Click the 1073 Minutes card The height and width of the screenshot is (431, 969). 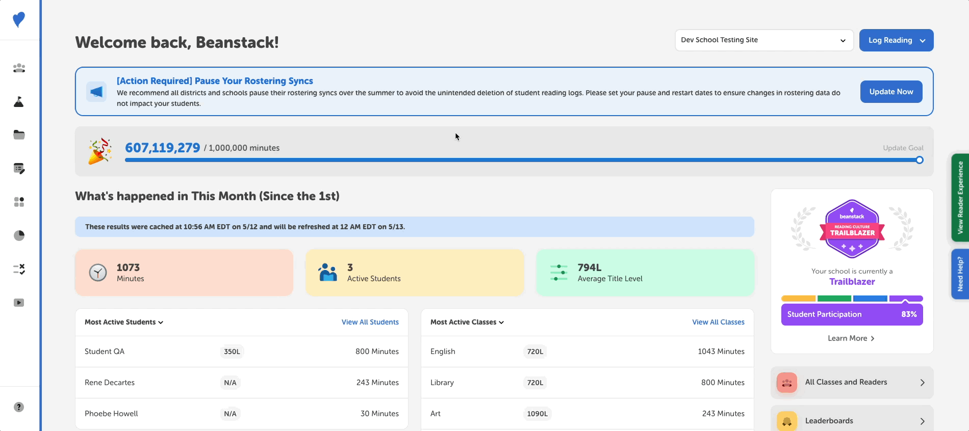point(184,273)
